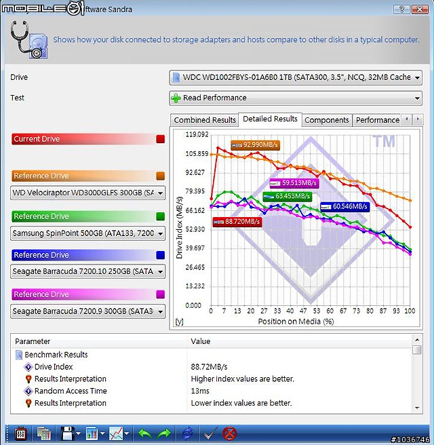Click the floppy disk save icon
The height and width of the screenshot is (445, 434).
point(68,433)
